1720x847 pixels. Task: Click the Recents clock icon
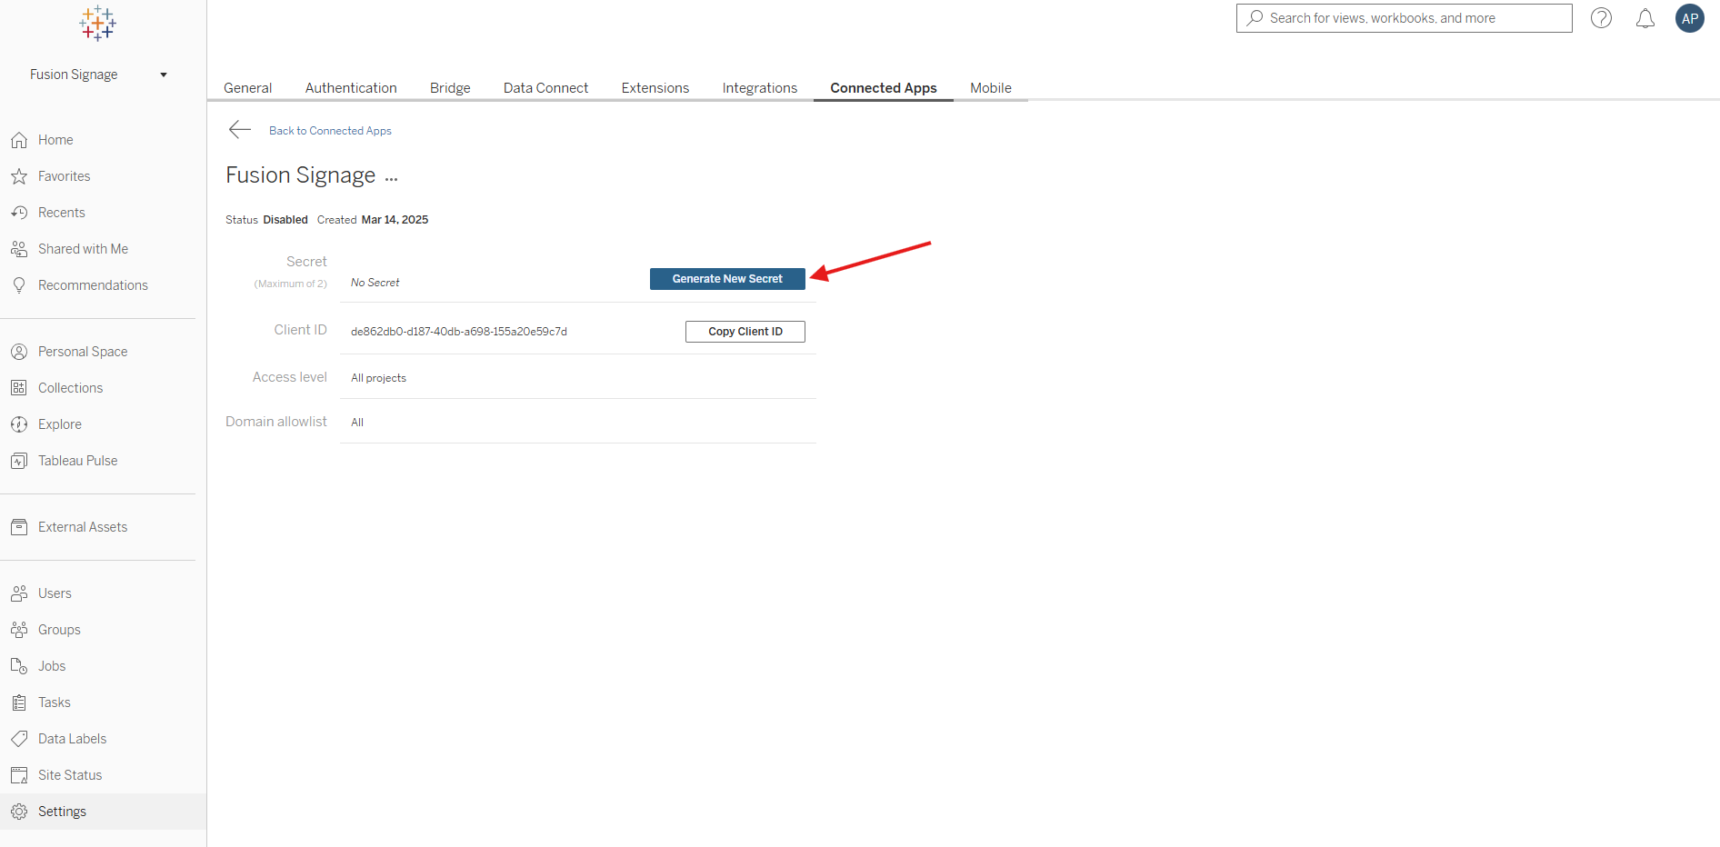[19, 213]
